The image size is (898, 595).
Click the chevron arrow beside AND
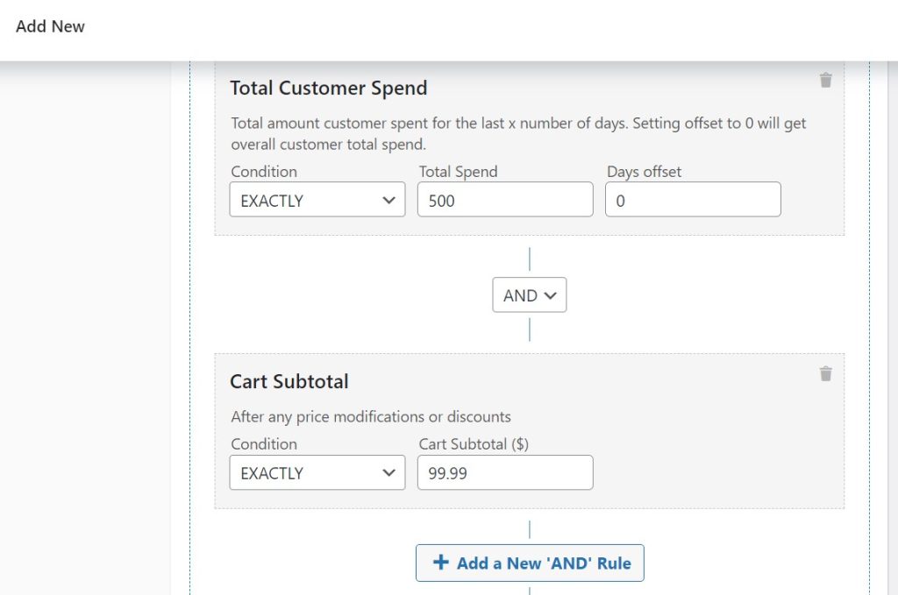coord(551,295)
